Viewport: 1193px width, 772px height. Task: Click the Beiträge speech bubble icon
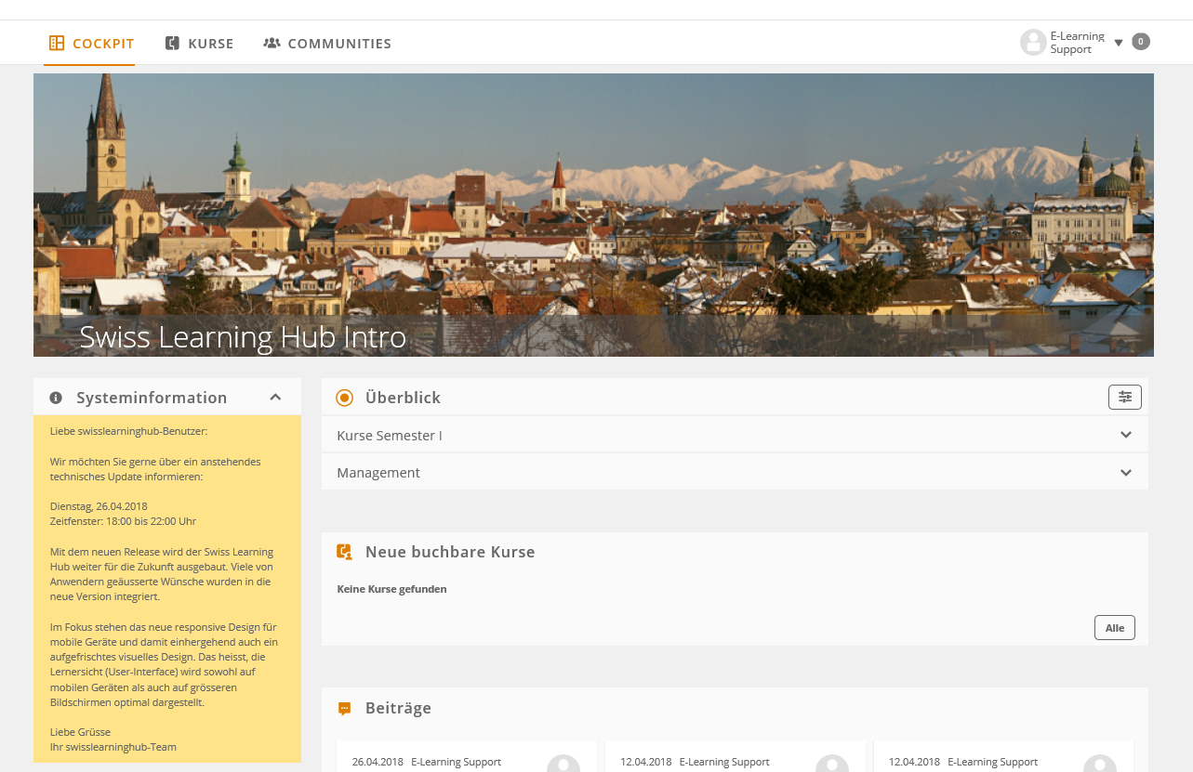(x=345, y=709)
